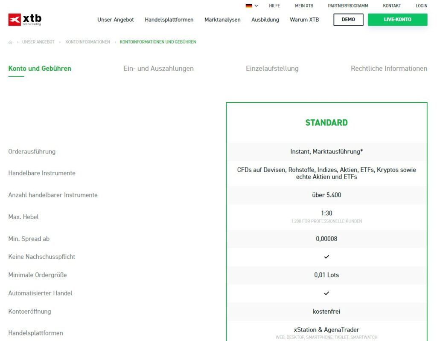Image resolution: width=437 pixels, height=341 pixels.
Task: Click the checkmark for Automatisierter Handel
Action: pos(326,293)
